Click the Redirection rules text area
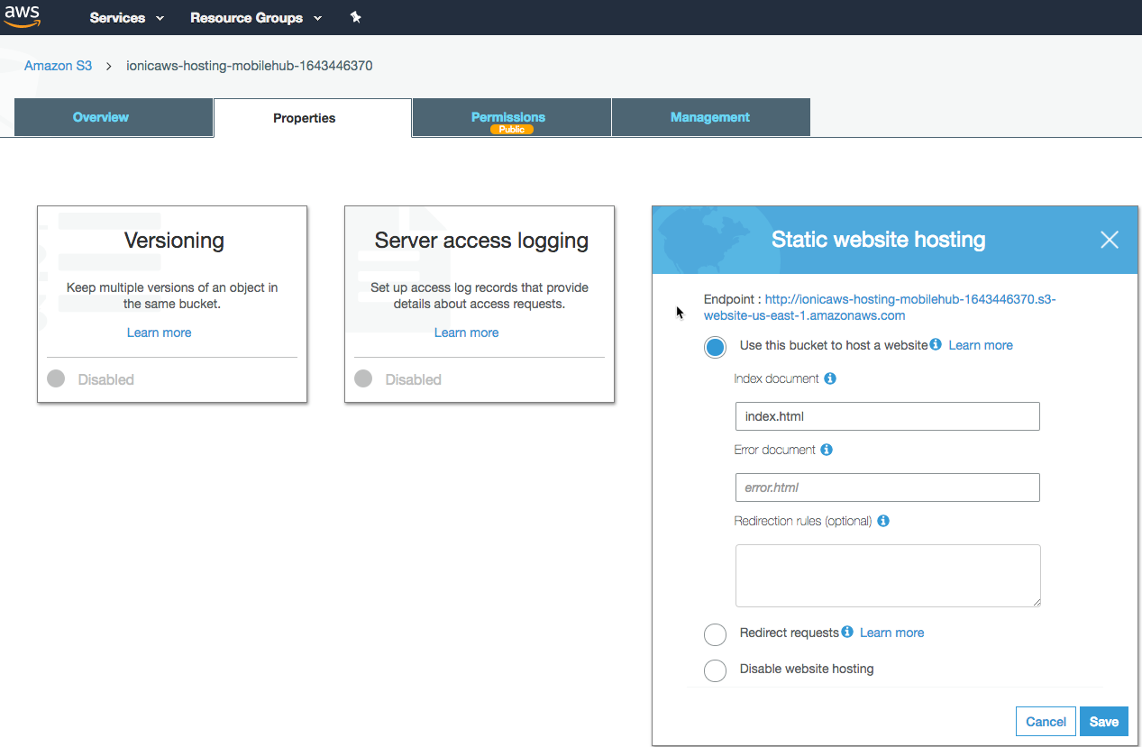The height and width of the screenshot is (747, 1142). click(888, 576)
